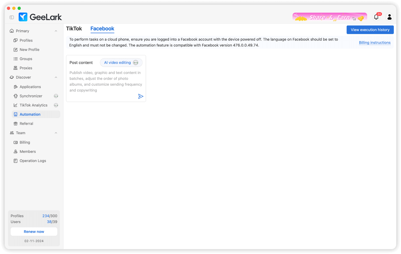
Task: Click the 02-11-2024 expiry date
Action: point(34,241)
